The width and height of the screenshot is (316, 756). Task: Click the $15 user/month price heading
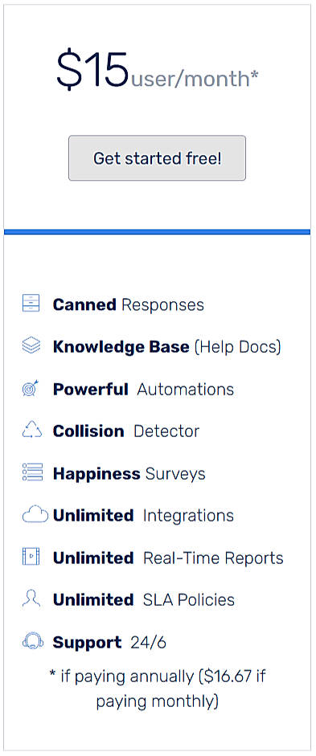coord(158,71)
